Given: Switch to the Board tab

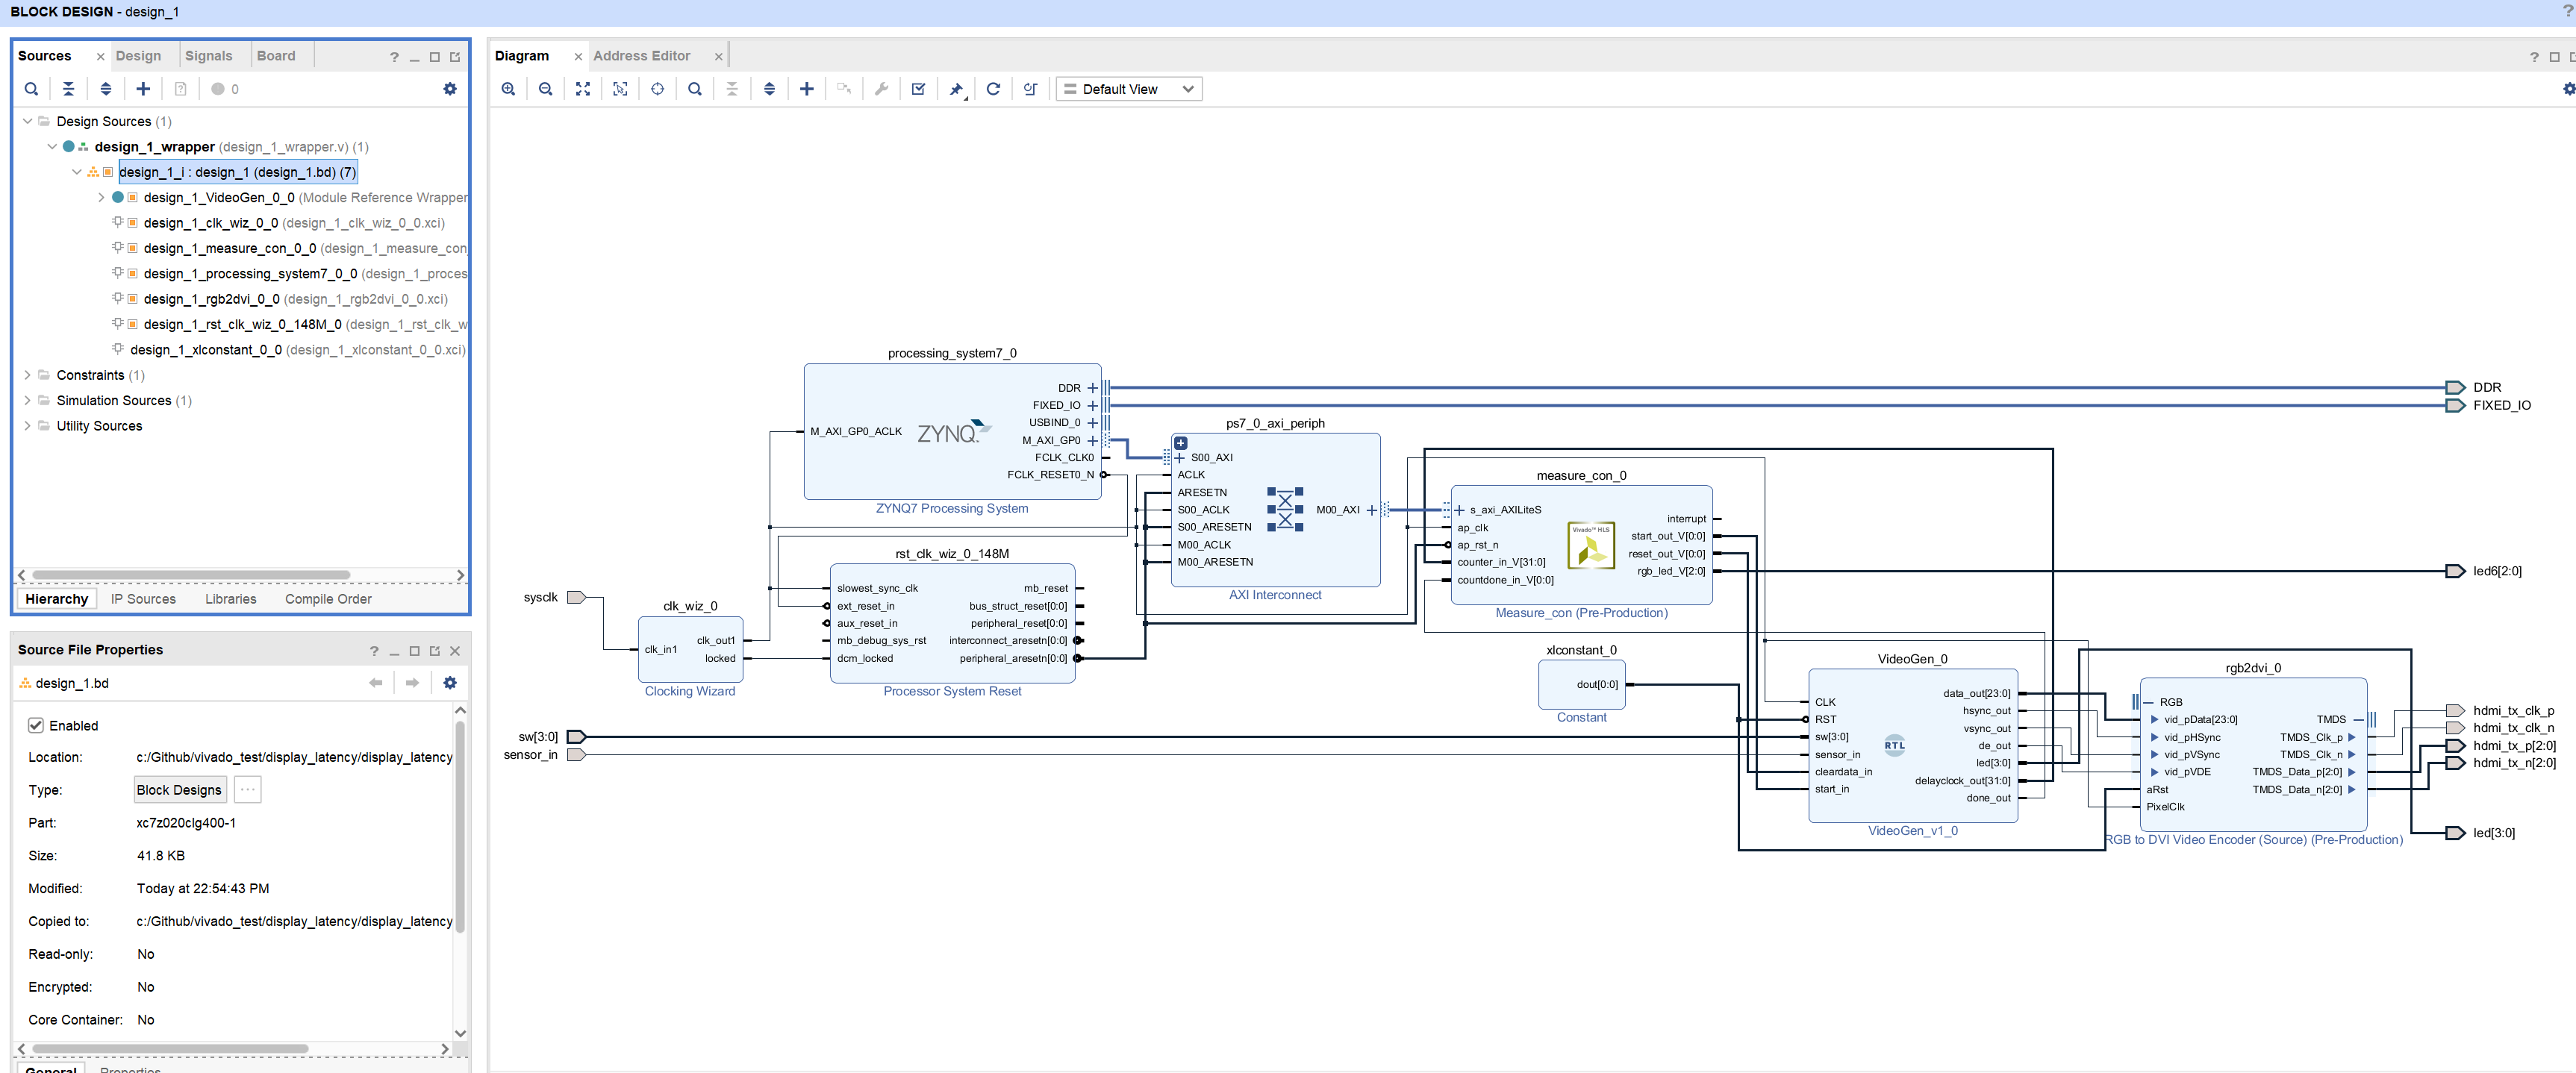Looking at the screenshot, I should [x=276, y=56].
